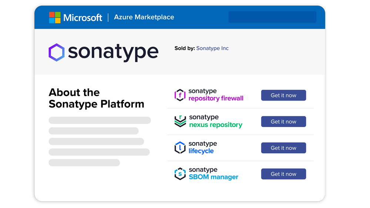Open the Azure Marketplace header link
Screen dimensions: 370x208
[144, 17]
